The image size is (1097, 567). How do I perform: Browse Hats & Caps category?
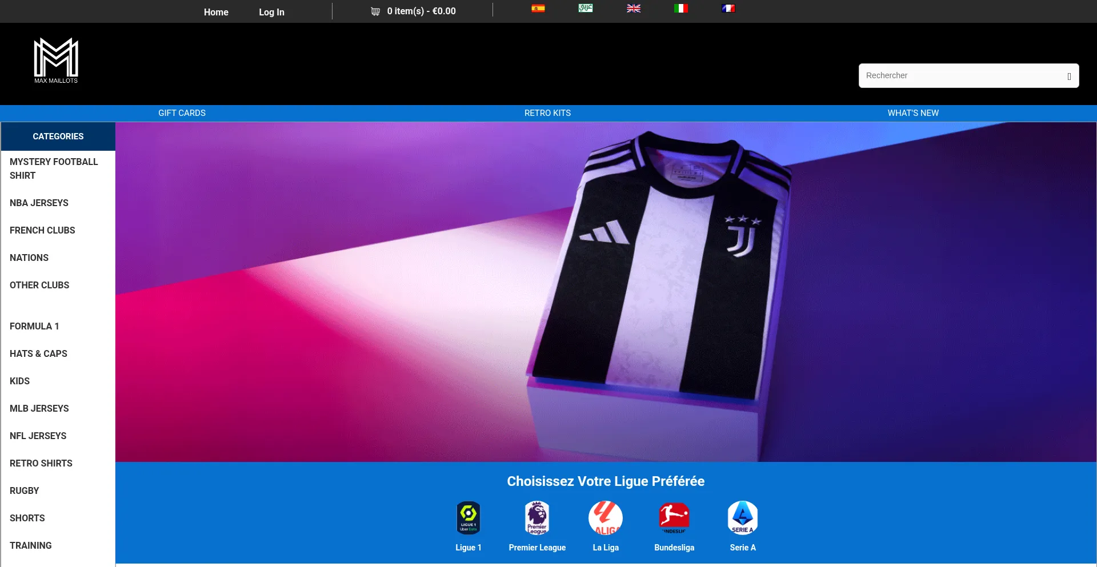(38, 353)
